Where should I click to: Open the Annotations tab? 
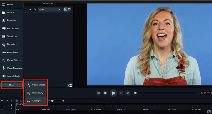[x=11, y=28]
